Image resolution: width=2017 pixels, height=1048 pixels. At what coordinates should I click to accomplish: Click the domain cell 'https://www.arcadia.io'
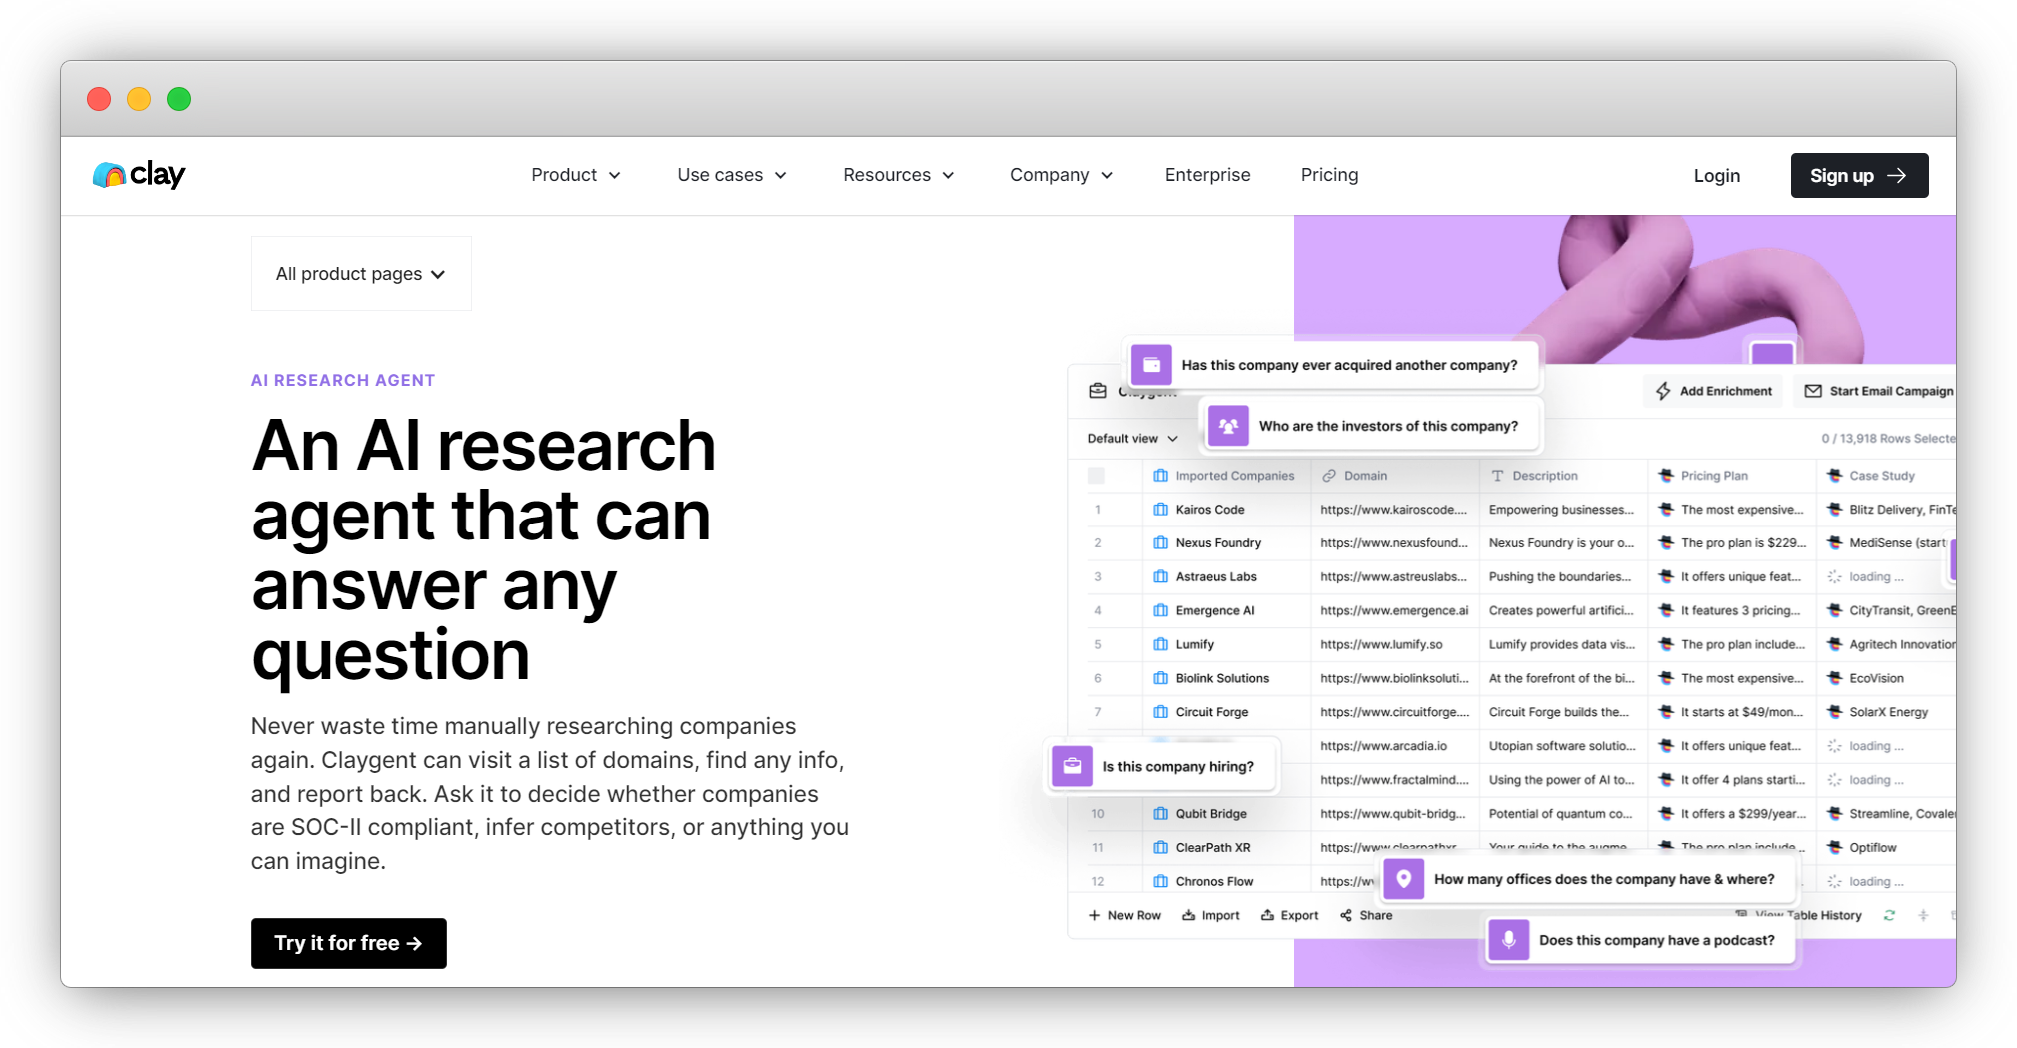point(1384,746)
